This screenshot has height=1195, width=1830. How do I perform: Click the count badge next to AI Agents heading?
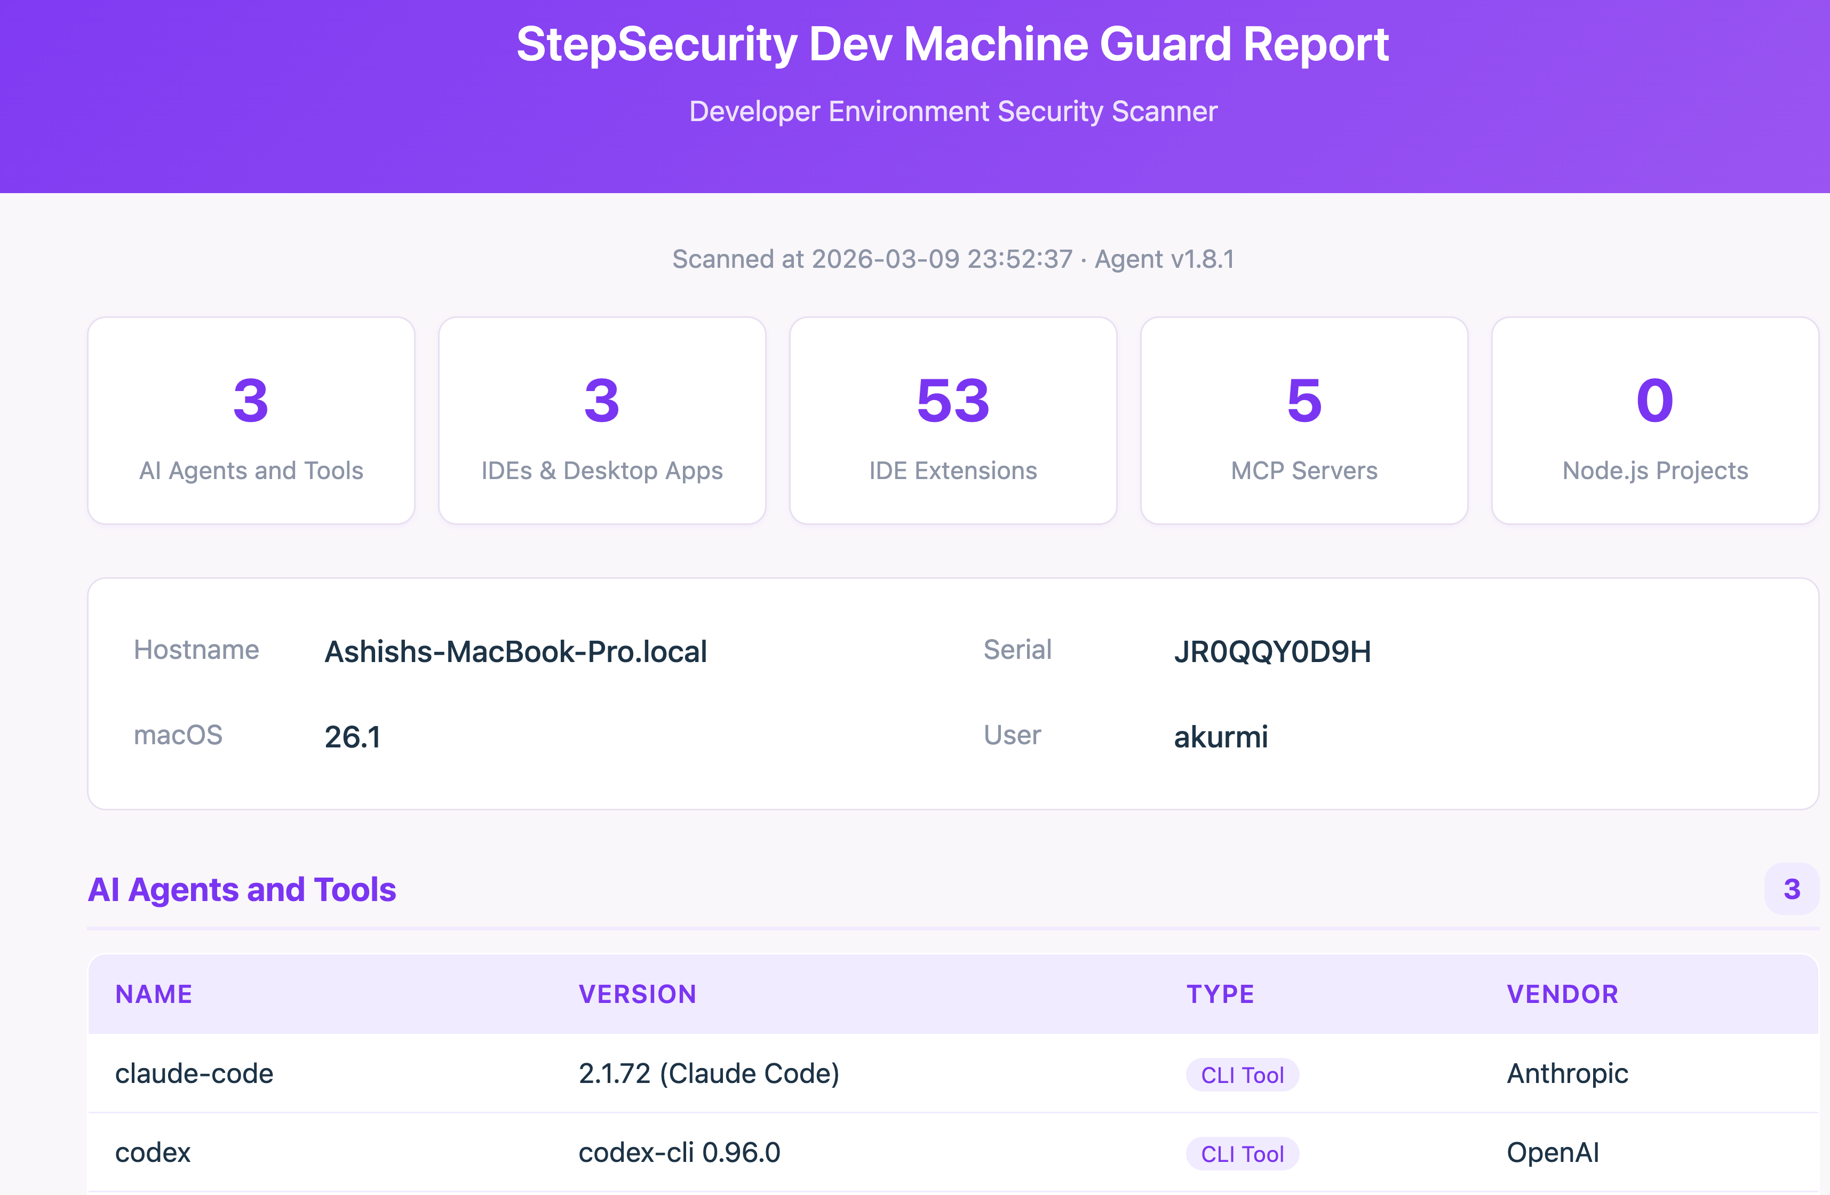[x=1791, y=890]
